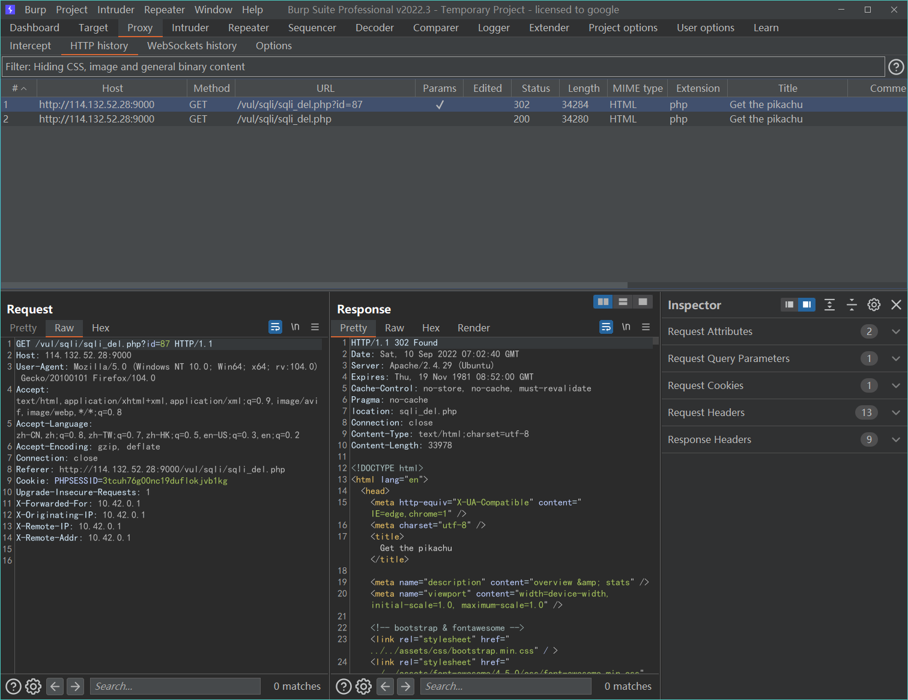Viewport: 908px width, 700px height.
Task: Open Inspector settings gear
Action: [874, 305]
